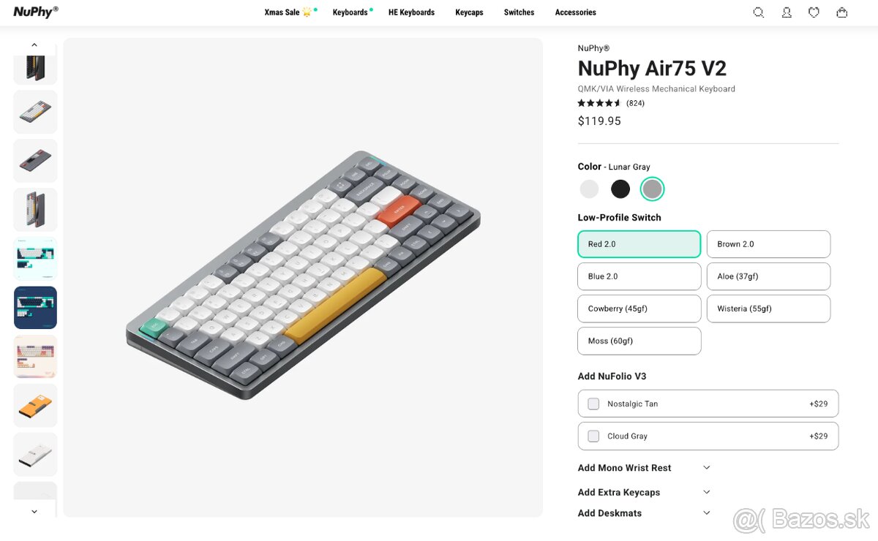The width and height of the screenshot is (878, 541).
Task: Pick the black color swatch
Action: (x=620, y=189)
